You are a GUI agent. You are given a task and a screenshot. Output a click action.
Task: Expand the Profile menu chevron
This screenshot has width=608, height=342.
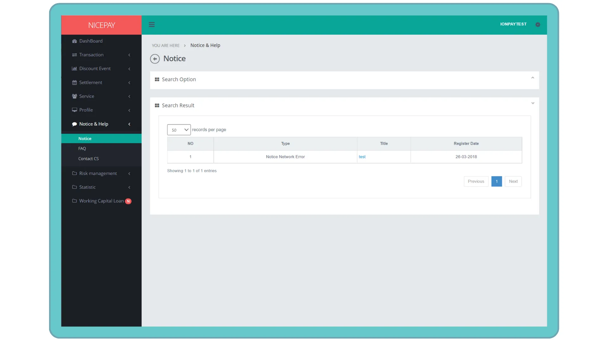point(129,110)
